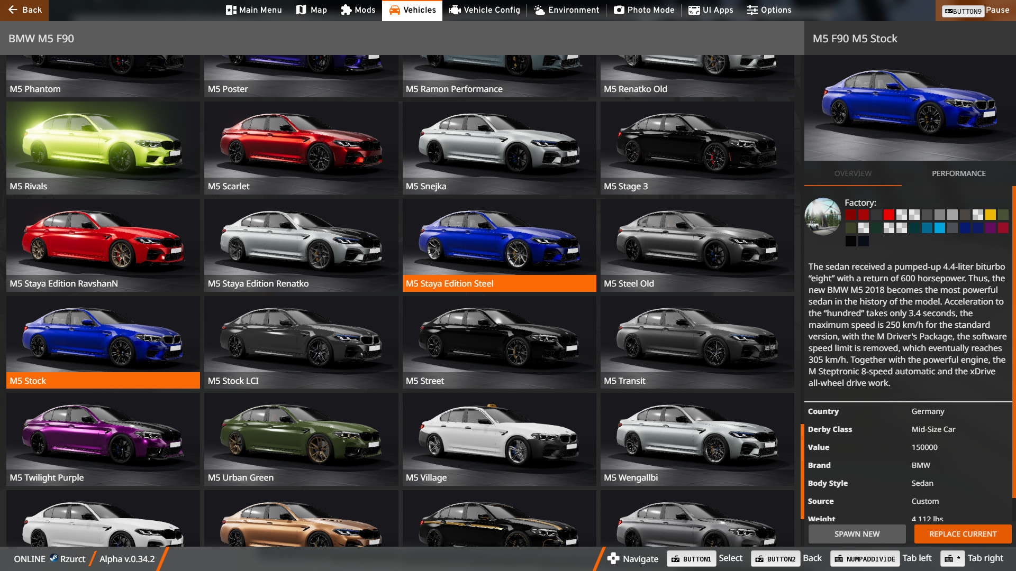This screenshot has width=1016, height=571.
Task: Select the M5 Village taxi car
Action: point(499,439)
